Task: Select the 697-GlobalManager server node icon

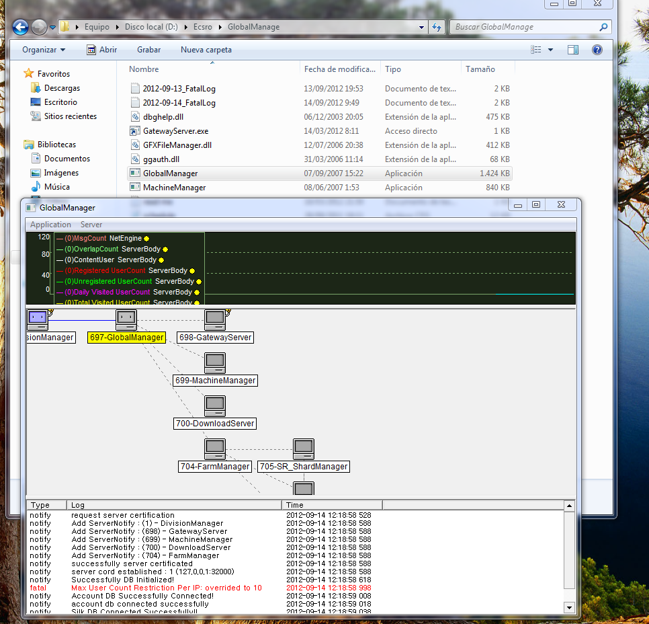Action: tap(126, 320)
